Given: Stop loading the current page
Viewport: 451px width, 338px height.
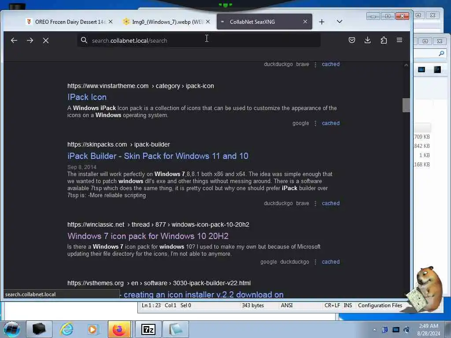Looking at the screenshot, I should (x=46, y=40).
